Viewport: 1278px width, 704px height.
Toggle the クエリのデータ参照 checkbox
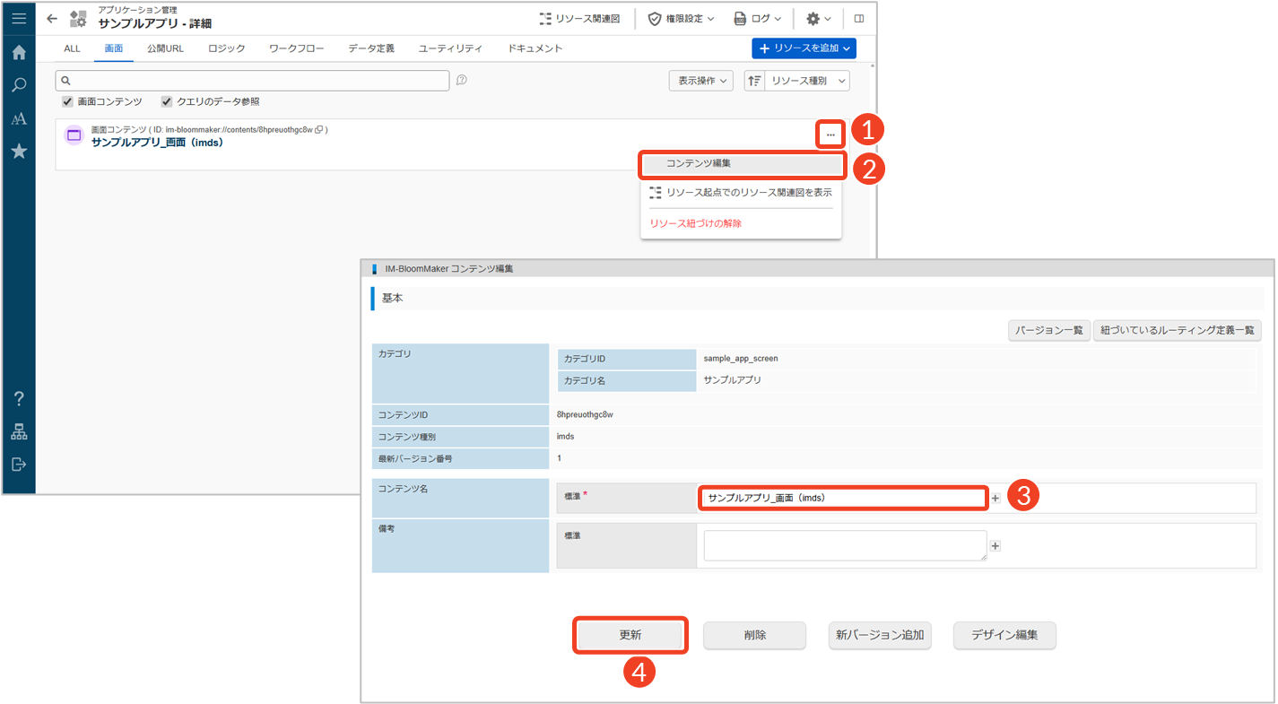(x=167, y=102)
